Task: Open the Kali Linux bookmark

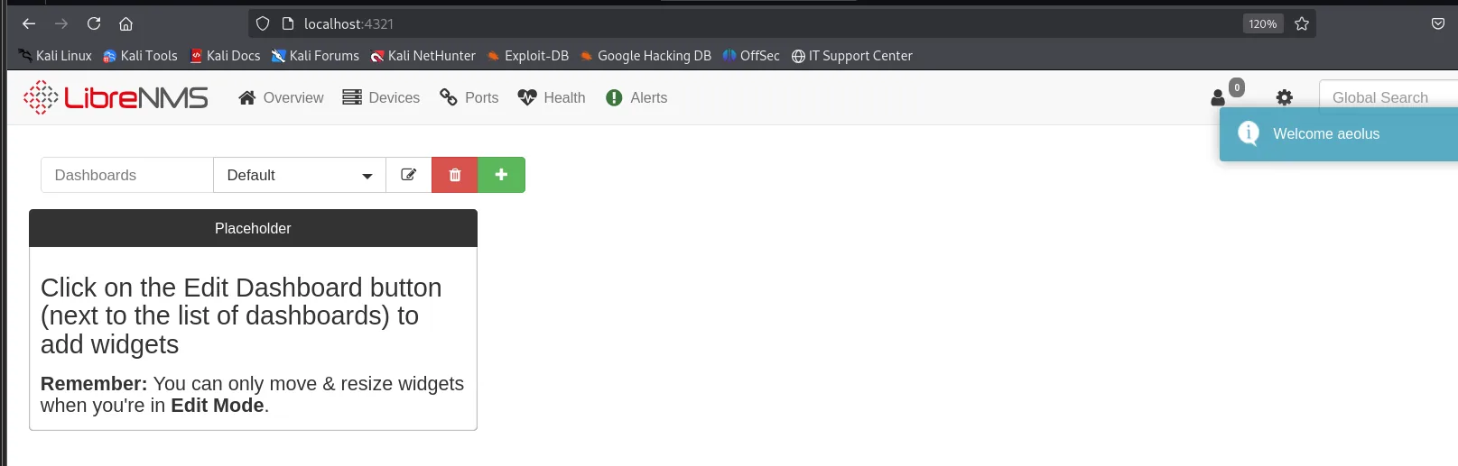Action: pyautogui.click(x=55, y=56)
